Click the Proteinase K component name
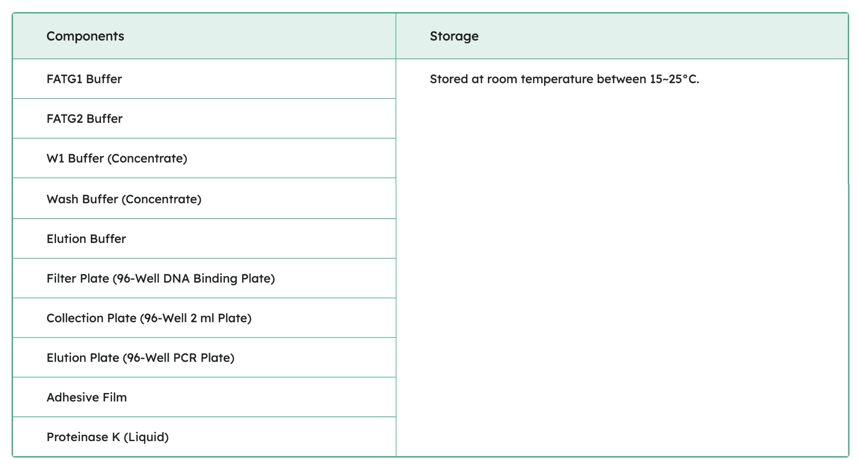Screen dimensions: 859x471 coord(83,437)
